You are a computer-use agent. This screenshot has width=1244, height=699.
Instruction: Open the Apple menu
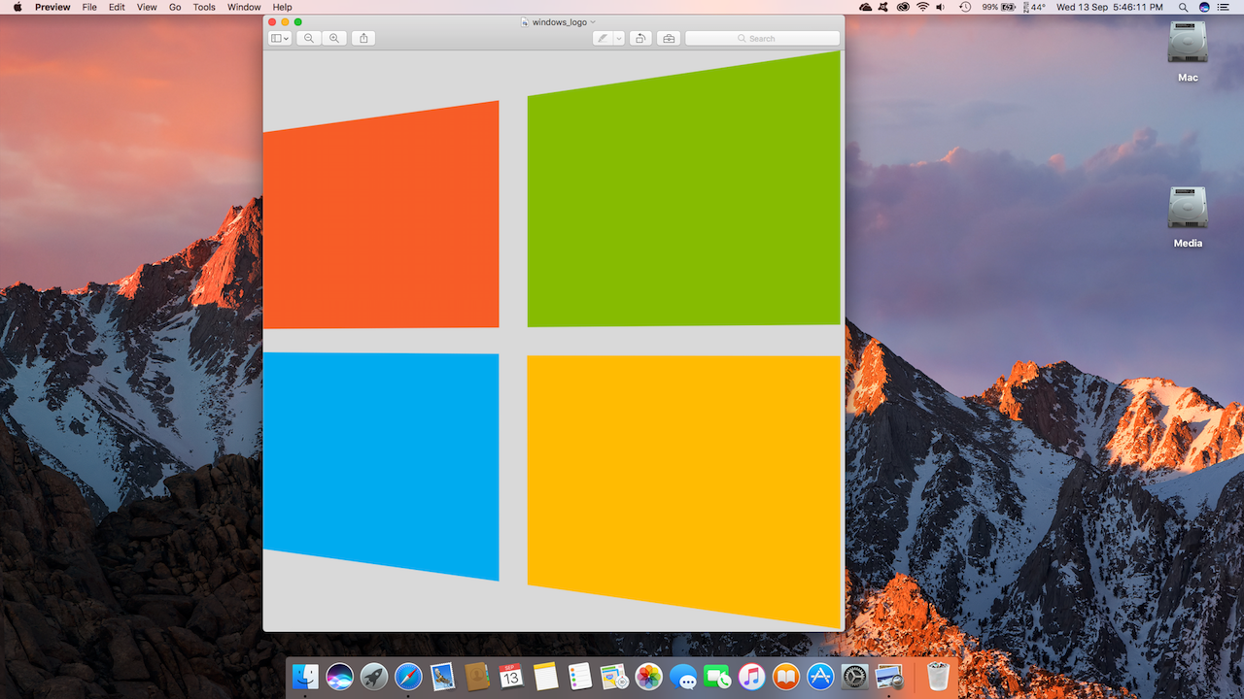tap(17, 7)
